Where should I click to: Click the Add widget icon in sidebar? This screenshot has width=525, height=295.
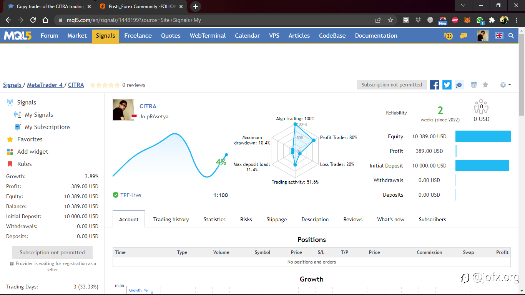10,152
